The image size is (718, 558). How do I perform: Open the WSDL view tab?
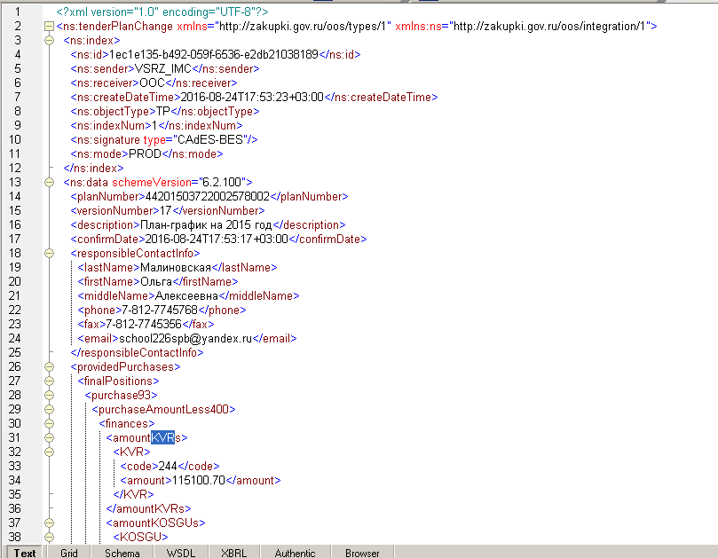pos(181,553)
